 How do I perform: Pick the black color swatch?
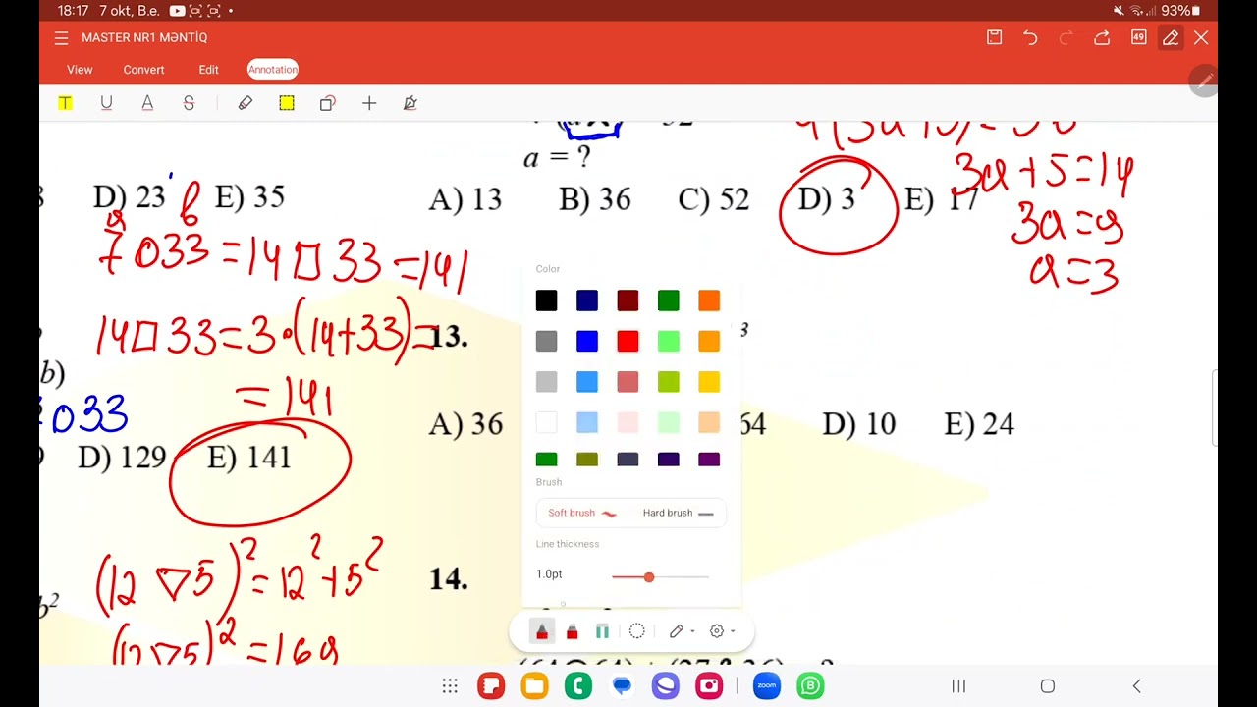point(546,300)
